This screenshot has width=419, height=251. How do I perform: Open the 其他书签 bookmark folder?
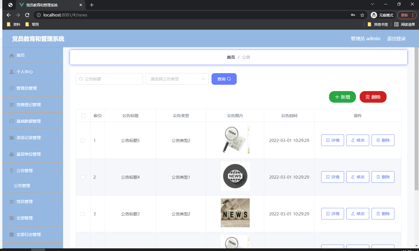(378, 25)
